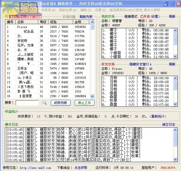Sort friend list by 名称 column header

pyautogui.click(x=27, y=22)
